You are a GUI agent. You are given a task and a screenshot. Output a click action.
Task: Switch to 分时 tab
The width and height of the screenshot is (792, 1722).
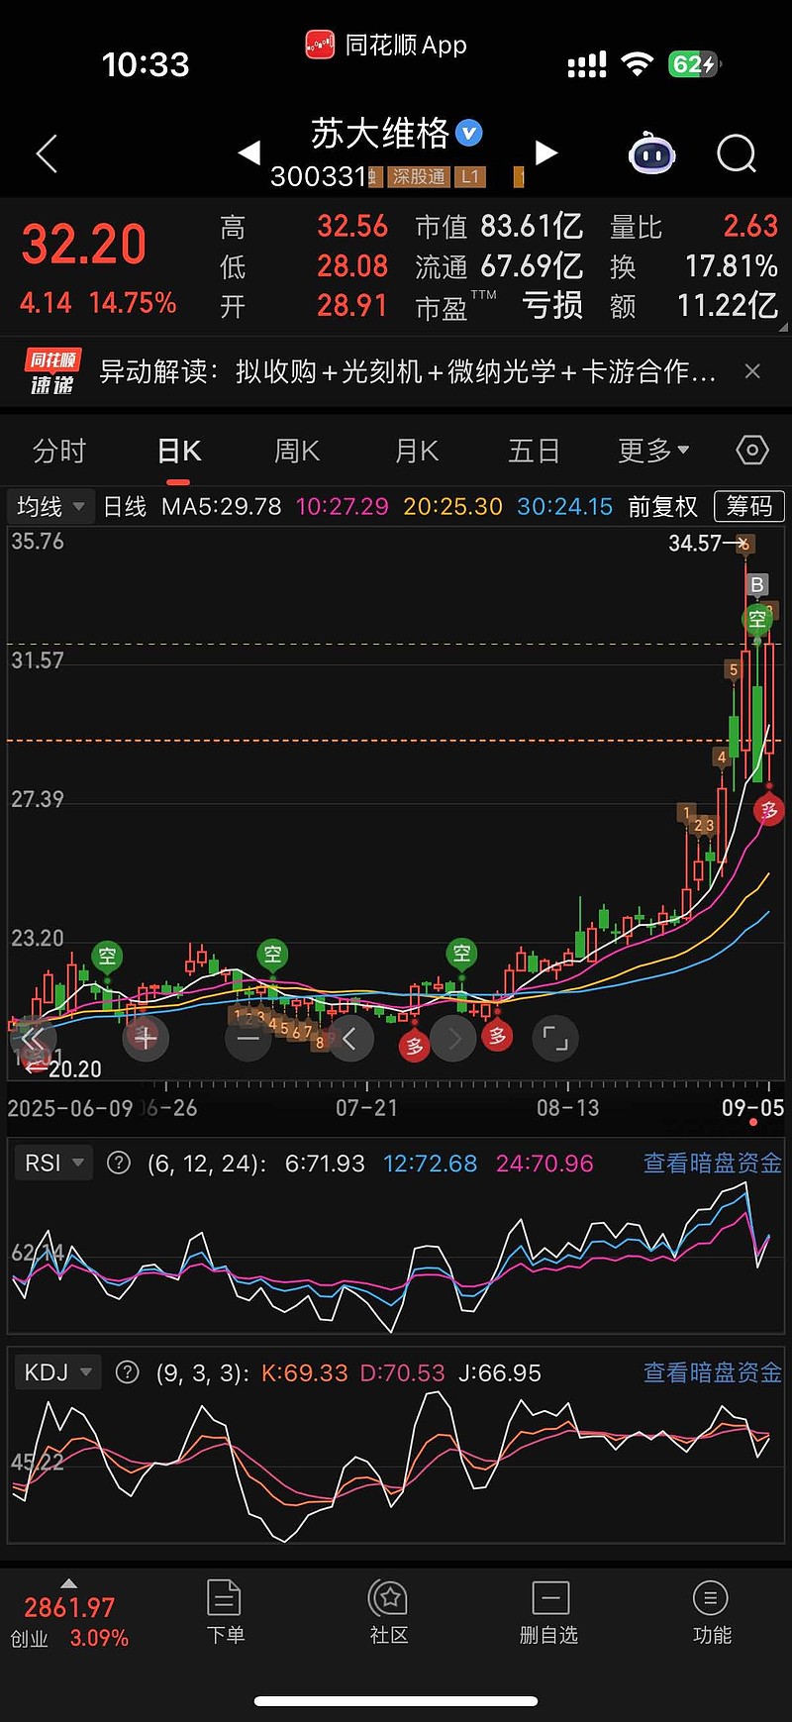point(59,452)
